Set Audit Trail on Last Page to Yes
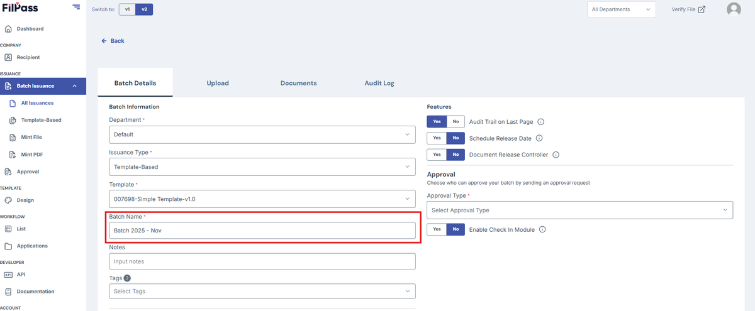 pyautogui.click(x=437, y=122)
